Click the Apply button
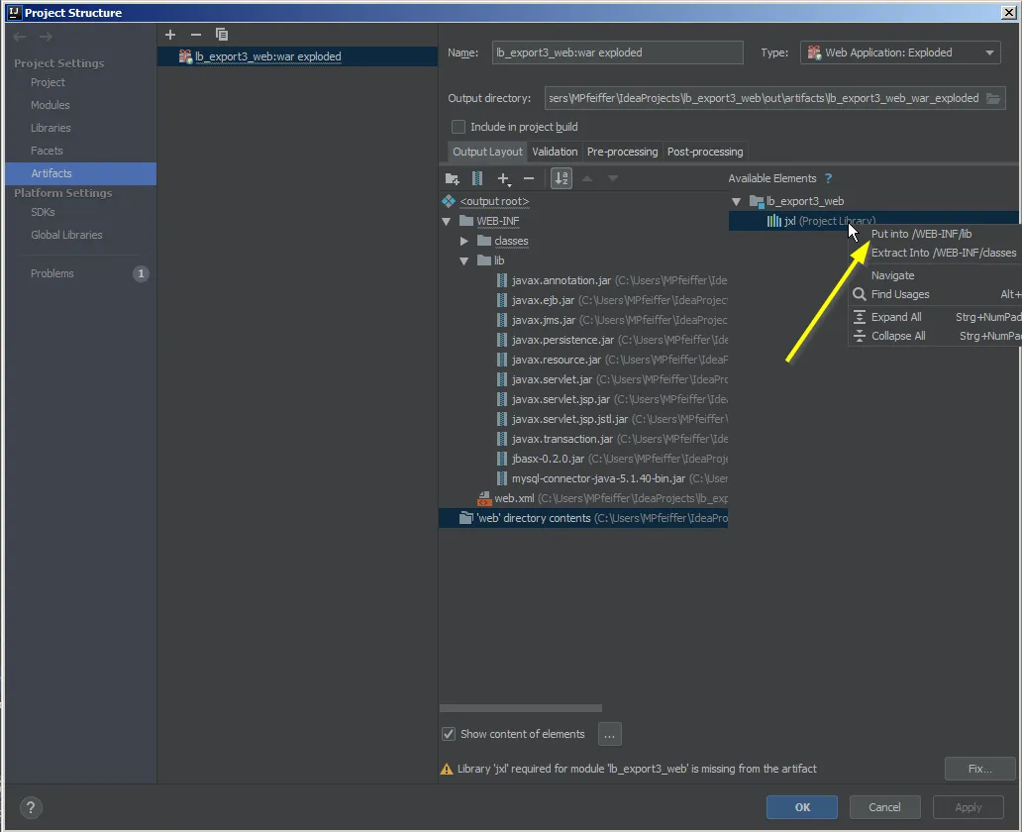This screenshot has width=1022, height=832. 968,807
